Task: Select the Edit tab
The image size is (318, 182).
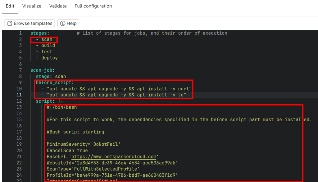Action: (10, 6)
